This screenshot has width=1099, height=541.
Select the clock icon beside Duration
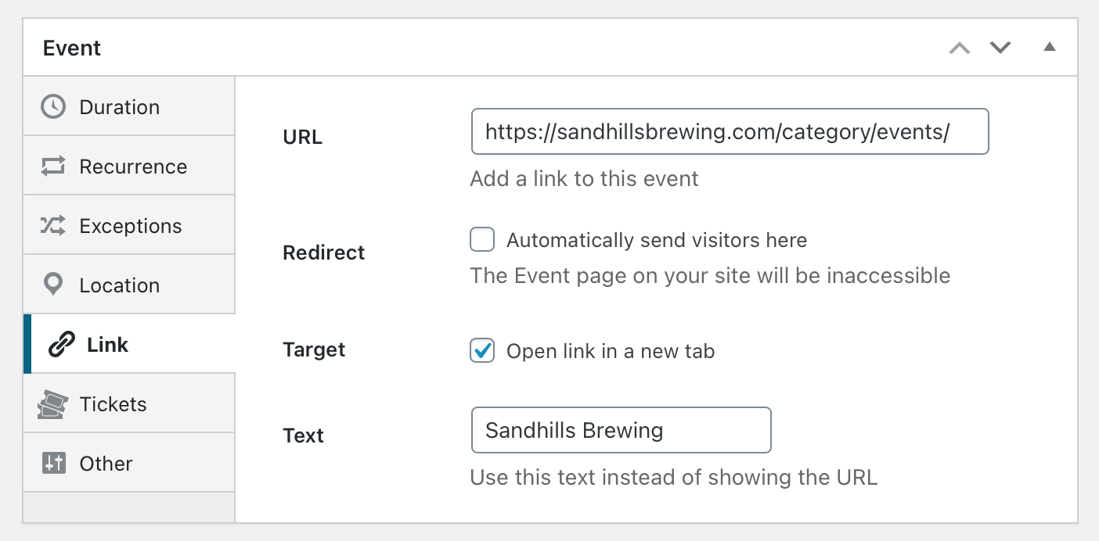click(52, 106)
